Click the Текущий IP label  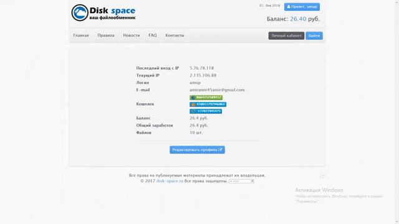[148, 75]
